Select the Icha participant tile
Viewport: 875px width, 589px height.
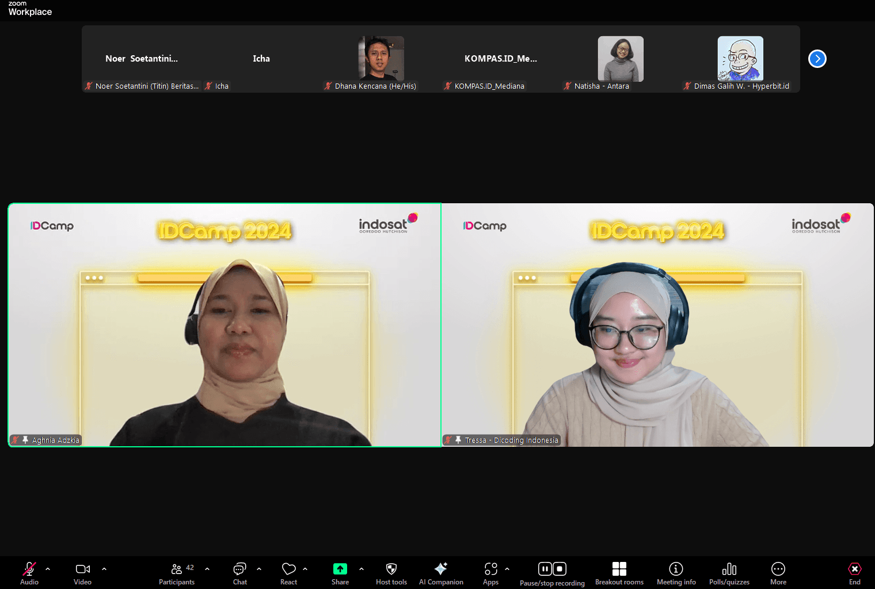pos(261,59)
